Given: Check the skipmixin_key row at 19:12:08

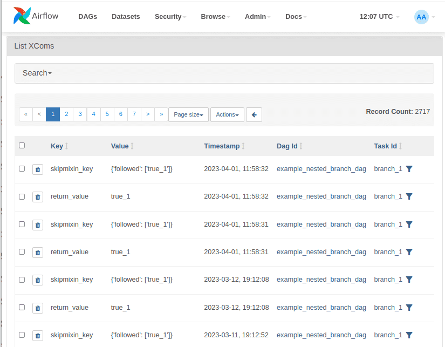Looking at the screenshot, I should [x=22, y=280].
